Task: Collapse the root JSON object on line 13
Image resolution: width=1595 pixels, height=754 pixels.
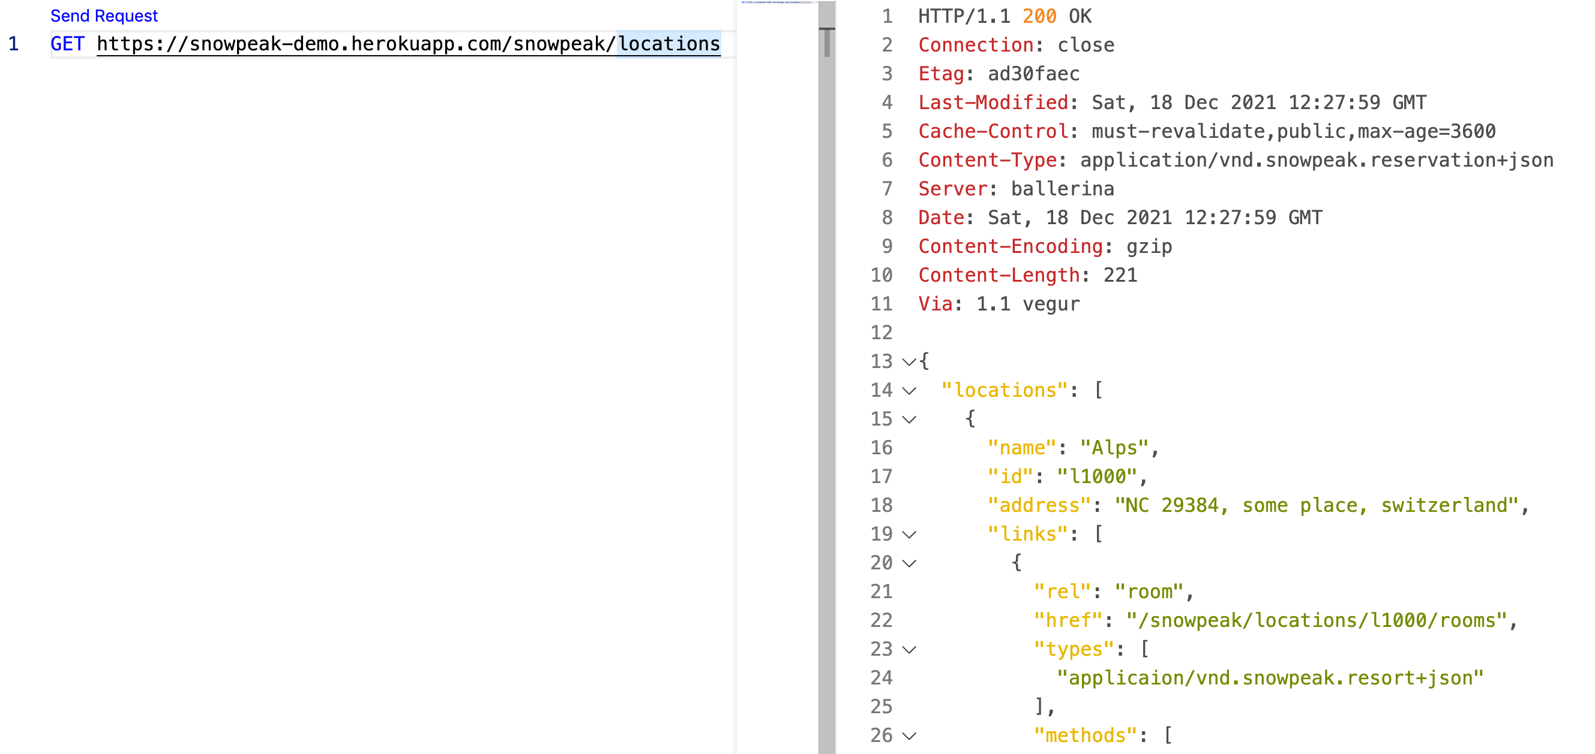Action: click(x=909, y=361)
